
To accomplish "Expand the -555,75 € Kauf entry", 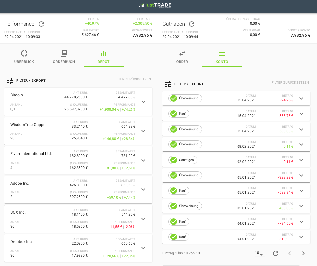I will pos(301,114).
